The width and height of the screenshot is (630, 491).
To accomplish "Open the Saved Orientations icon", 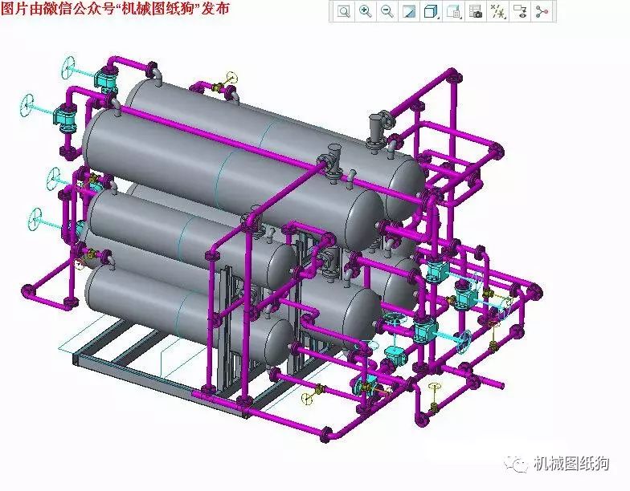I will click(453, 11).
